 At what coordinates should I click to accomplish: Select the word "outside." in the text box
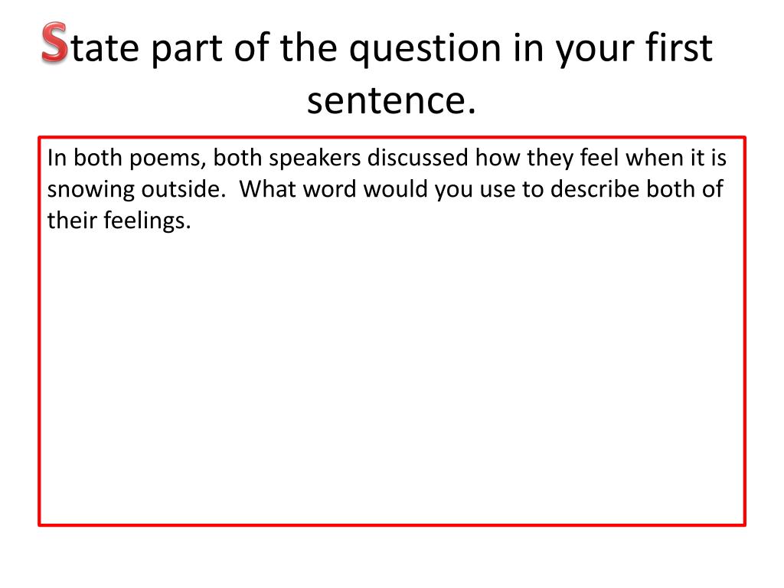(184, 190)
